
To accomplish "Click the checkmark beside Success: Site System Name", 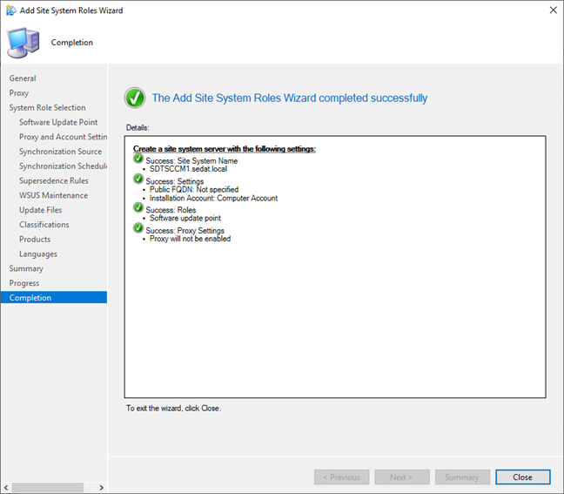I will pos(138,159).
